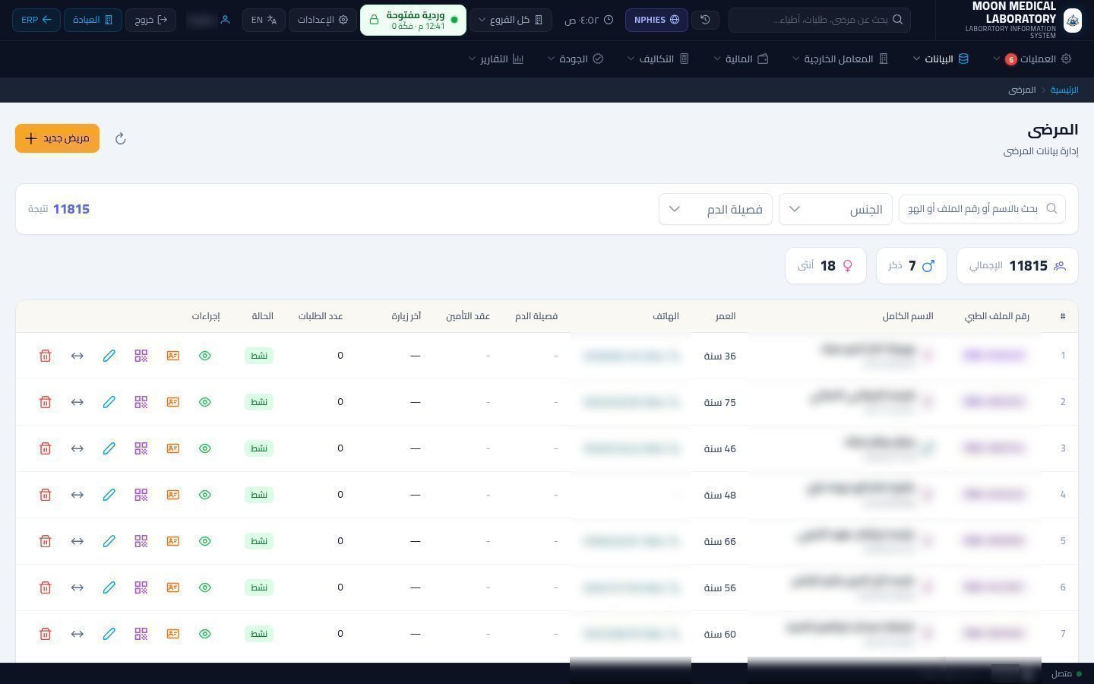This screenshot has height=684, width=1094.
Task: View details of the 48 سنة patient
Action: 205,495
